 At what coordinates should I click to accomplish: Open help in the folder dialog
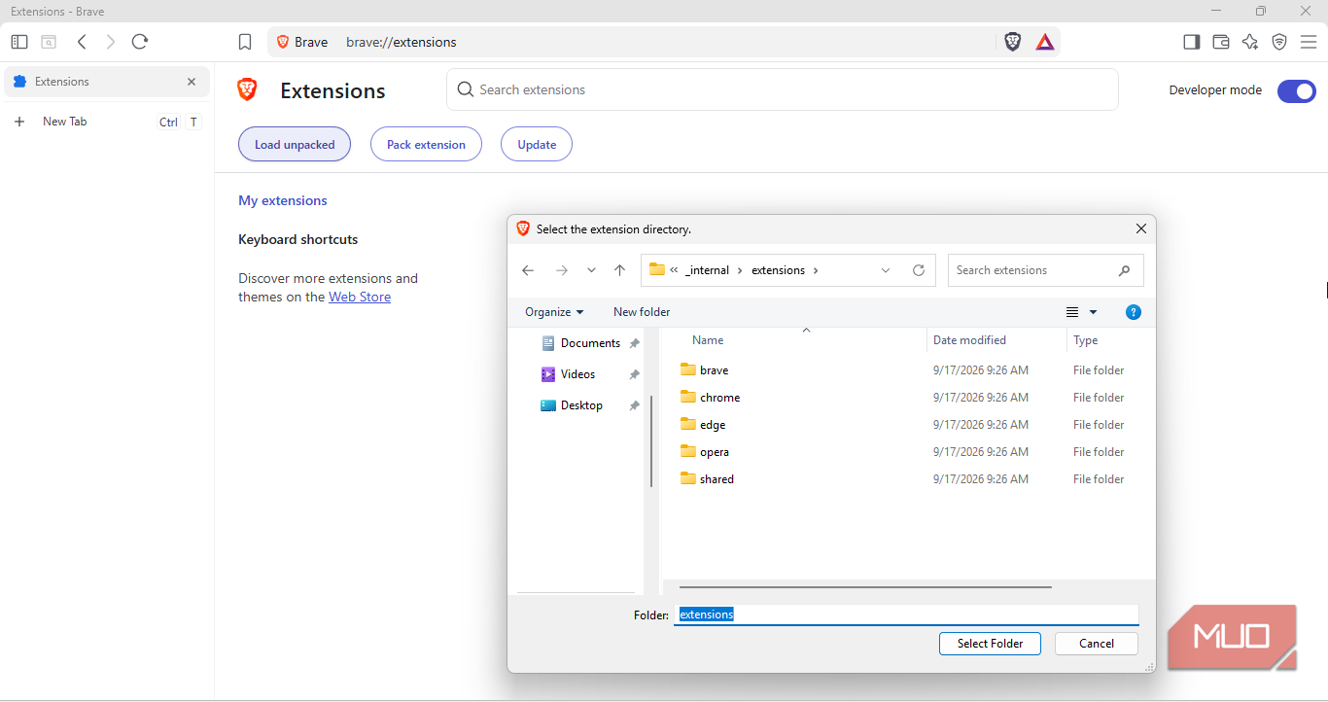(1133, 312)
